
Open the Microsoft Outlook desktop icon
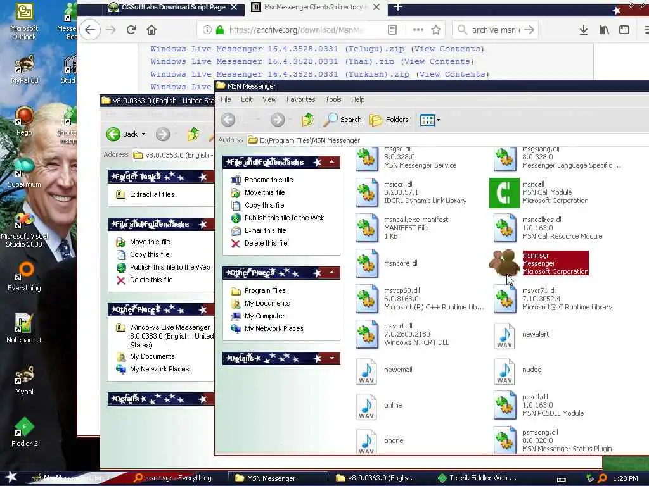point(24,22)
